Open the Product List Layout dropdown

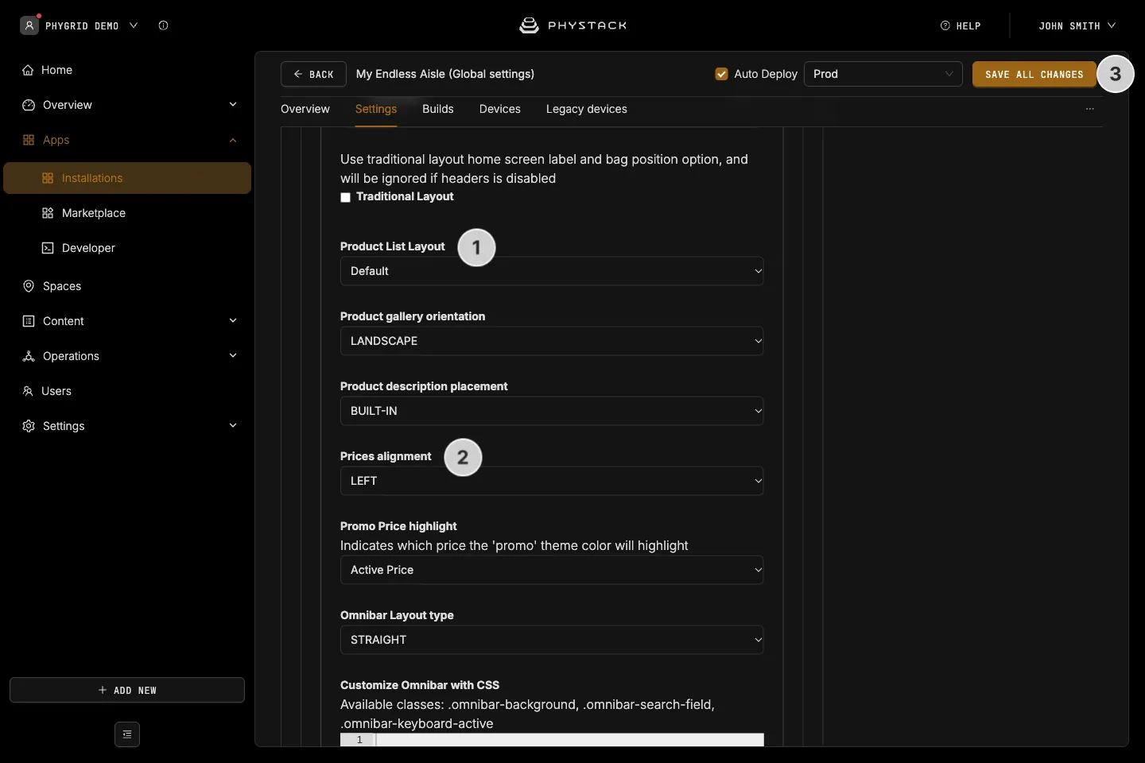(x=552, y=271)
